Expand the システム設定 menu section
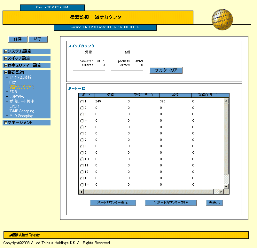257x248 pixels. (x=6, y=51)
